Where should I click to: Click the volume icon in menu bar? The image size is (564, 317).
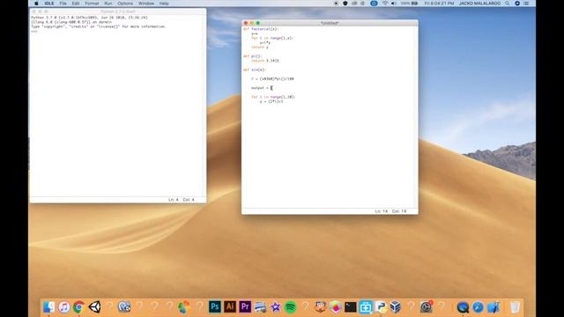tap(394, 4)
